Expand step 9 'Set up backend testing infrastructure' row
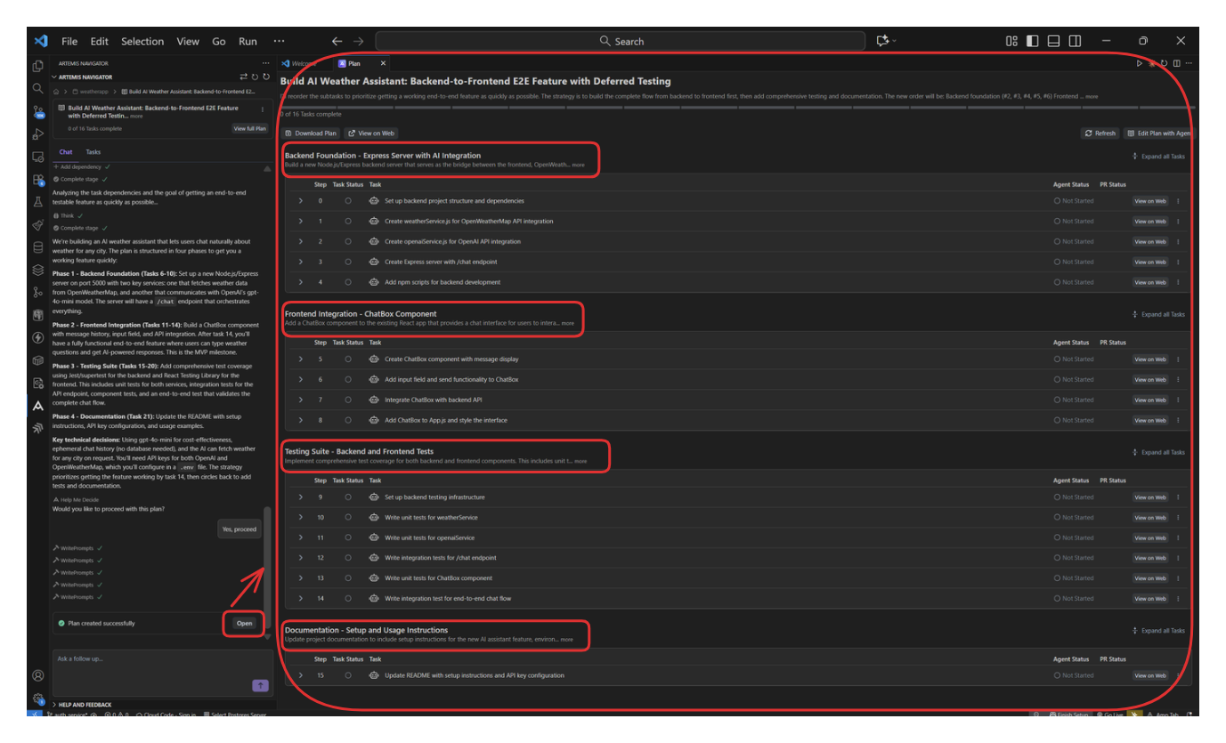The height and width of the screenshot is (743, 1226). [301, 497]
